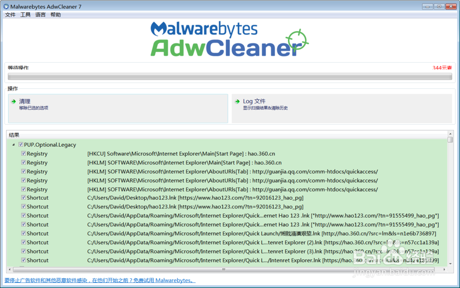Close the AdwCleaner window

coord(451,6)
